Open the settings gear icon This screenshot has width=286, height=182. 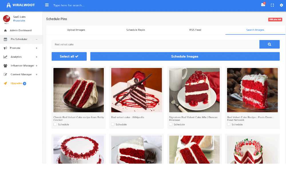coord(281,5)
